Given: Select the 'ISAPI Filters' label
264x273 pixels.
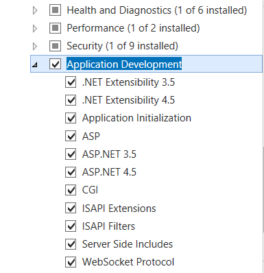Looking at the screenshot, I should (x=108, y=226).
